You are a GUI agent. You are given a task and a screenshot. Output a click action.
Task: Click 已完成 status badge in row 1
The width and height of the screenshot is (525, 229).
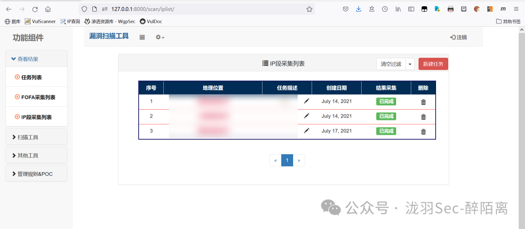click(x=386, y=101)
